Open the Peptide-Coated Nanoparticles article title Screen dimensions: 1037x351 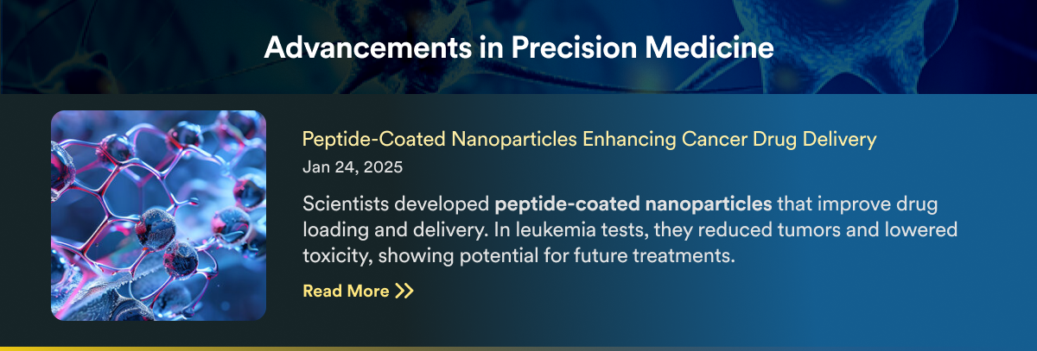coord(589,139)
